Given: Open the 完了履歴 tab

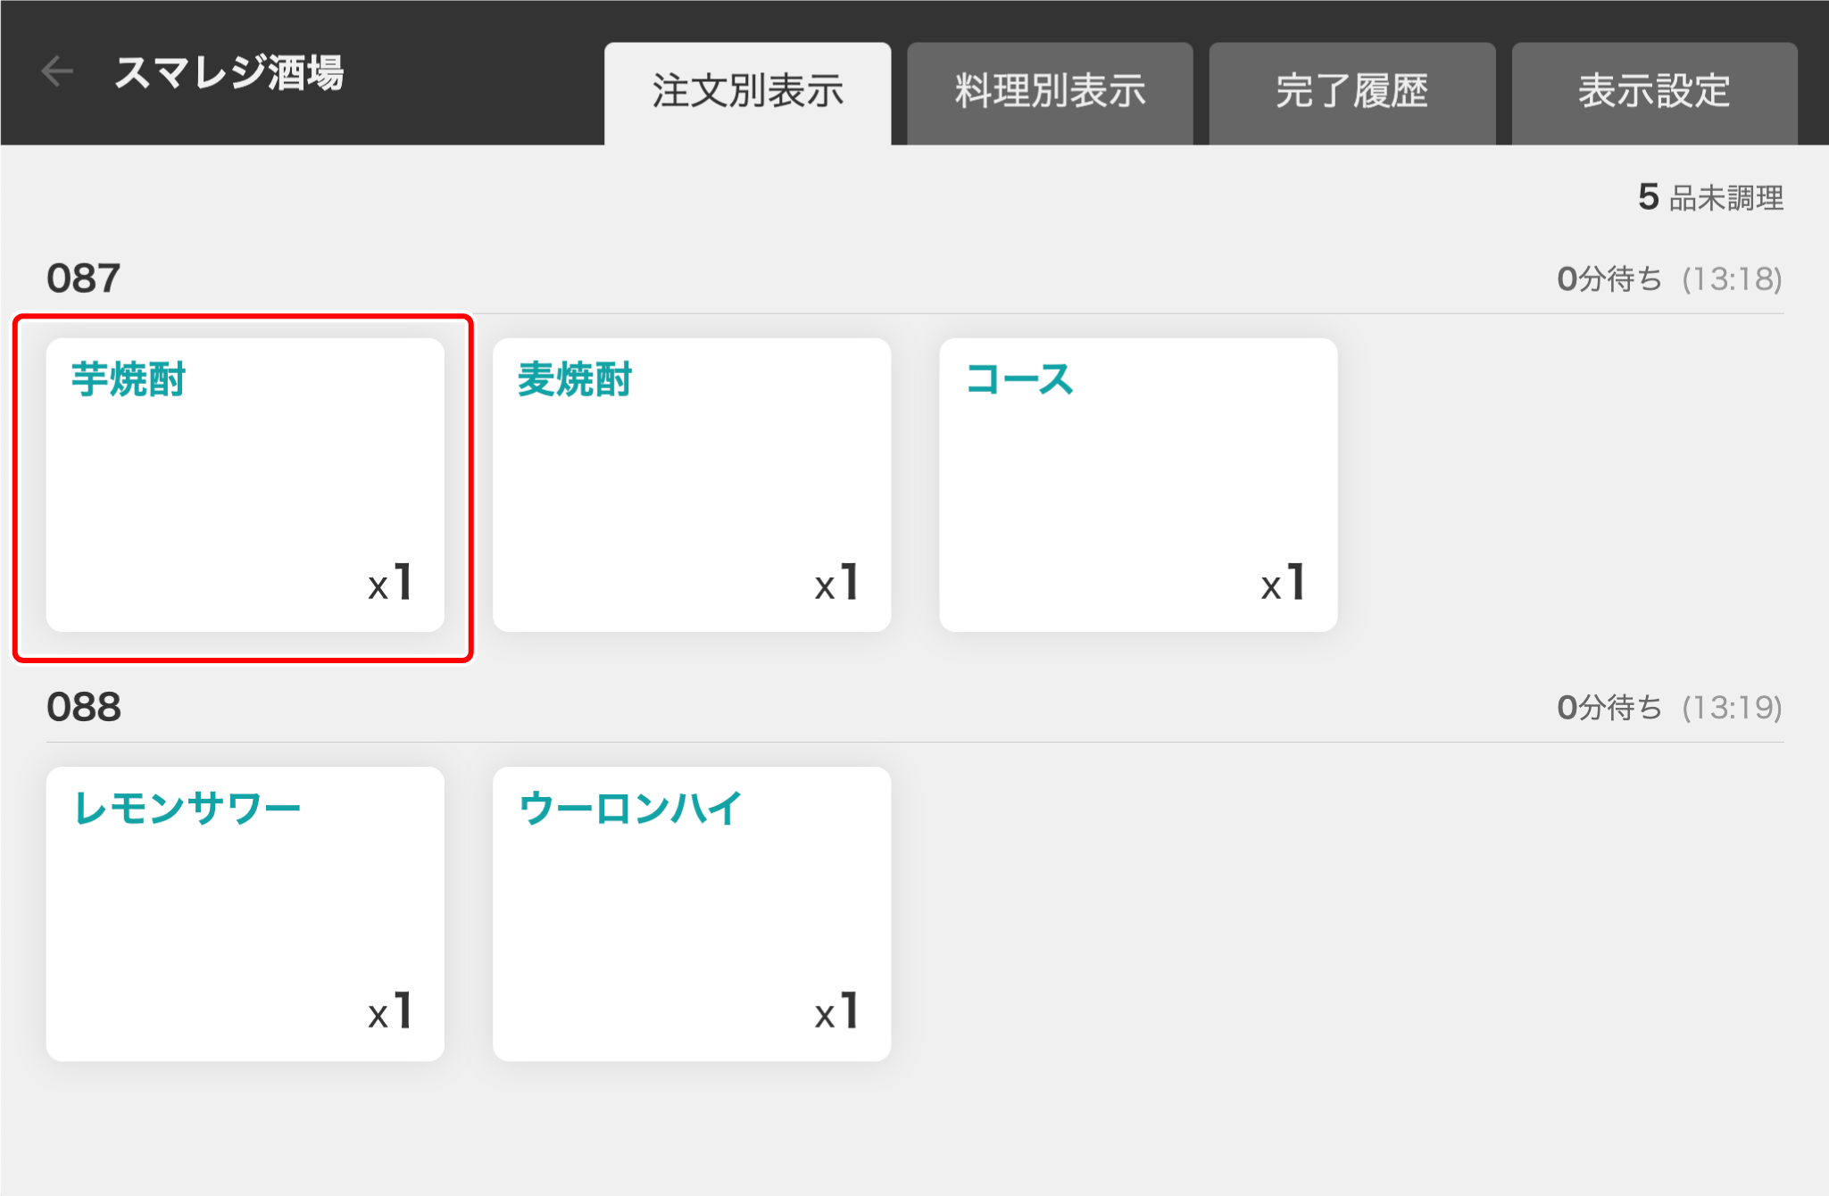Looking at the screenshot, I should 1351,92.
